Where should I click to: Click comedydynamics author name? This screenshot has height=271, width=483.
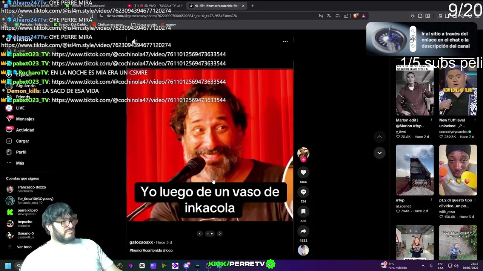(x=453, y=132)
